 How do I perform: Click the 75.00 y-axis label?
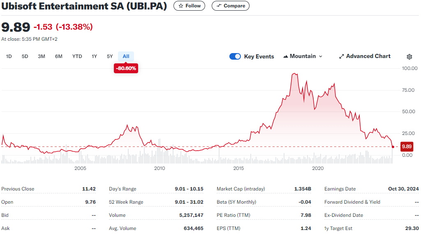408,90
